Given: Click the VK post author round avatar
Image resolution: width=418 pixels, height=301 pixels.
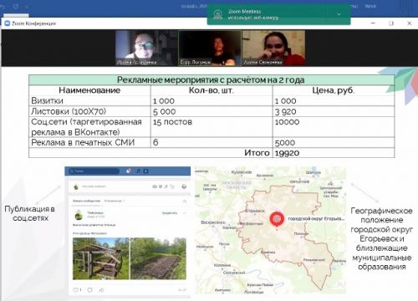Looking at the screenshot, I should click(x=79, y=215).
